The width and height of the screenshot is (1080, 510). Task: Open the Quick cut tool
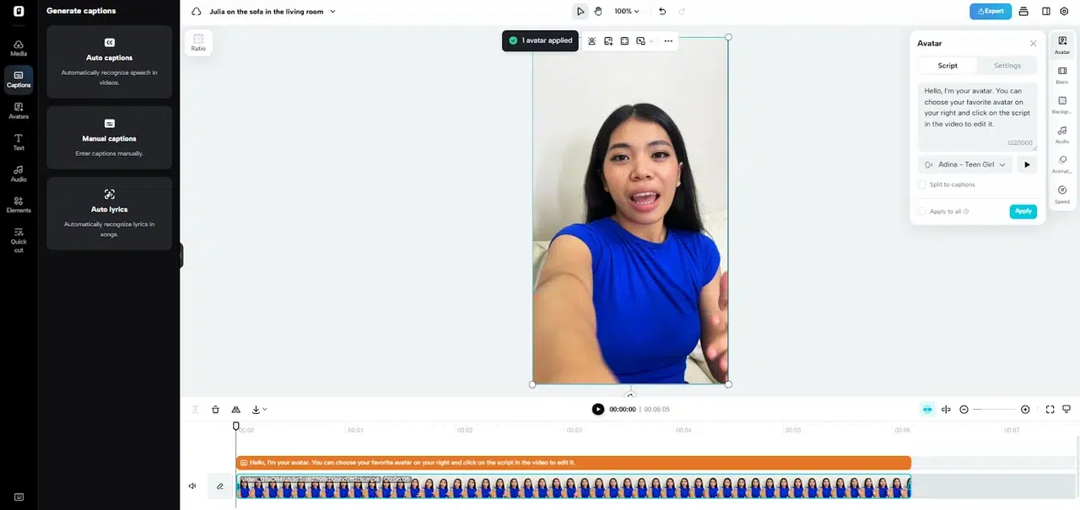pos(19,238)
